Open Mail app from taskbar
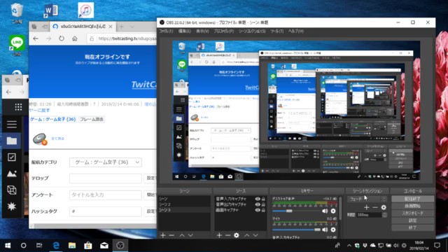448x252 pixels. (104, 246)
